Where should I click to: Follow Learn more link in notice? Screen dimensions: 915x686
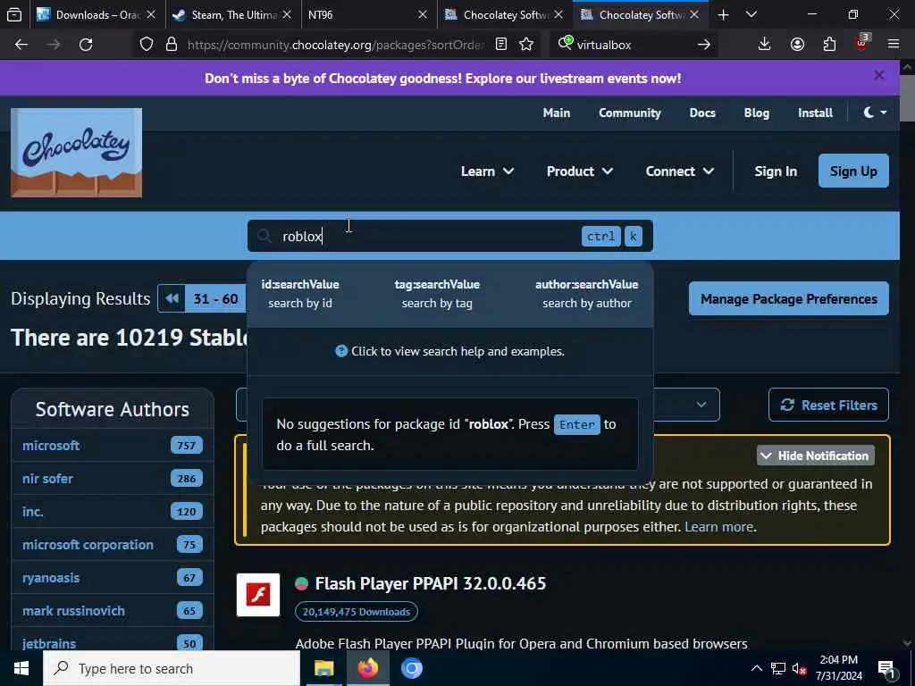tap(719, 527)
